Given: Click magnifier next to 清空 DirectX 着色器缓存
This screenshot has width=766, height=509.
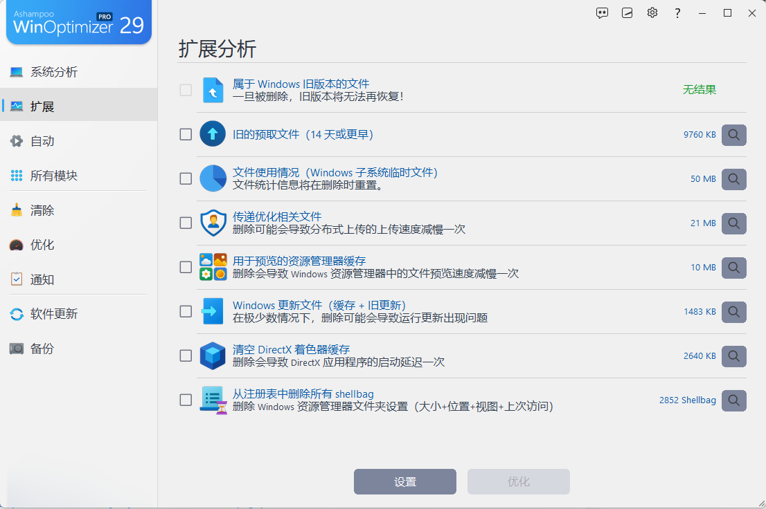Looking at the screenshot, I should coord(733,356).
